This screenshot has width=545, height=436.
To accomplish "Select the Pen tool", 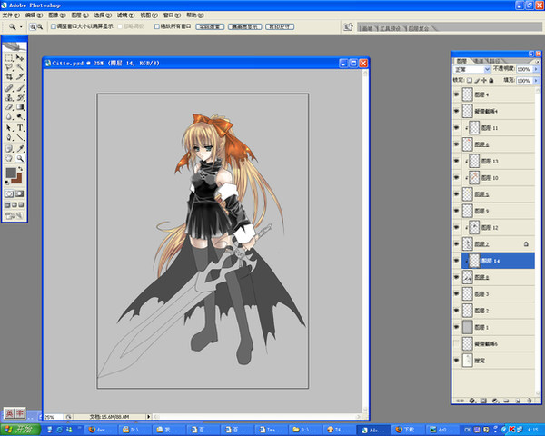I will (x=9, y=137).
